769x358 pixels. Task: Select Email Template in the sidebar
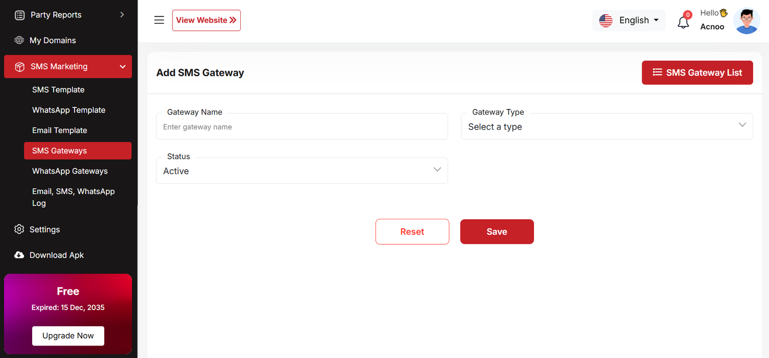[60, 131]
